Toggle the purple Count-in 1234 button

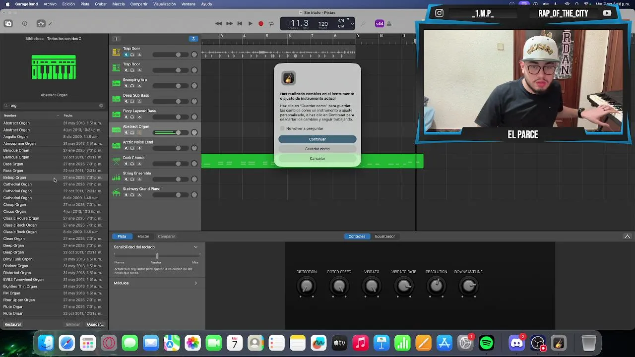coord(380,23)
